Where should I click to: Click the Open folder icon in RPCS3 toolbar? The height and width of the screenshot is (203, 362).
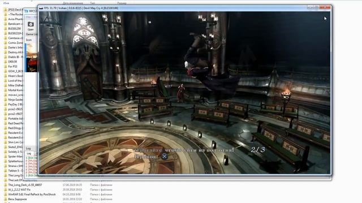click(31, 24)
